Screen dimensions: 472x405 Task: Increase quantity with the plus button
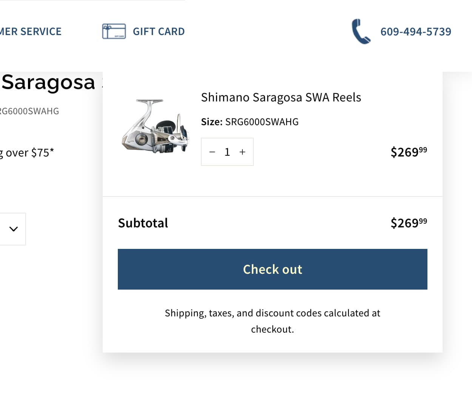point(242,152)
